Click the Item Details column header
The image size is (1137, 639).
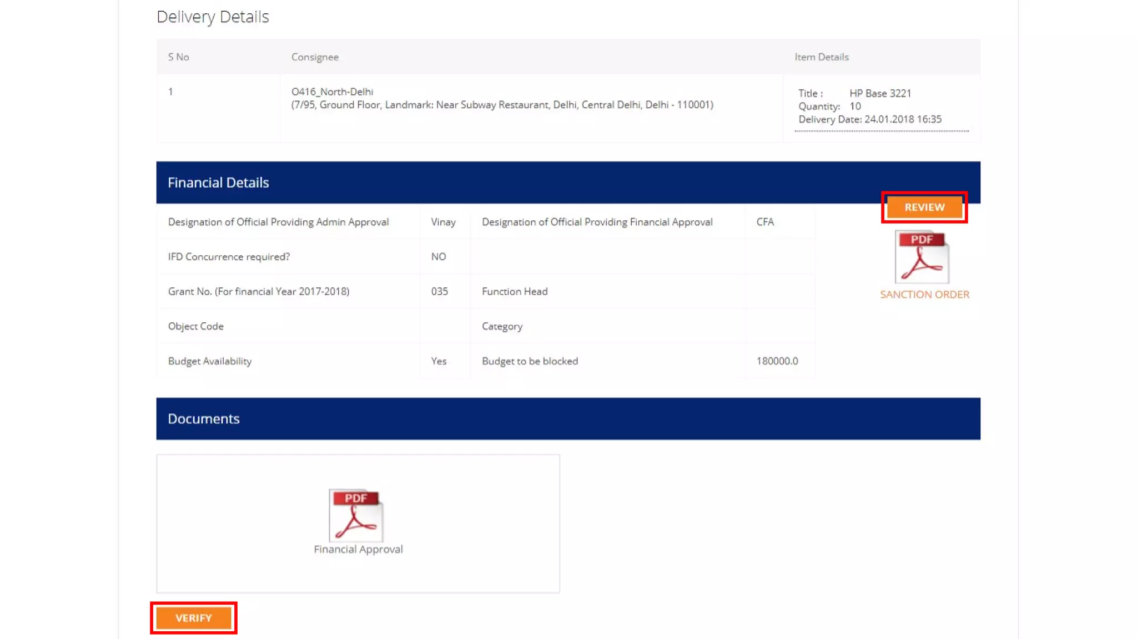(821, 57)
